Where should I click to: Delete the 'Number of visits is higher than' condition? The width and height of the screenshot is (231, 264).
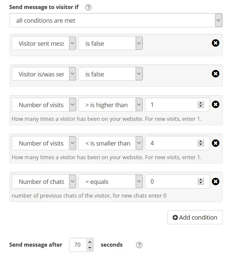tap(216, 104)
